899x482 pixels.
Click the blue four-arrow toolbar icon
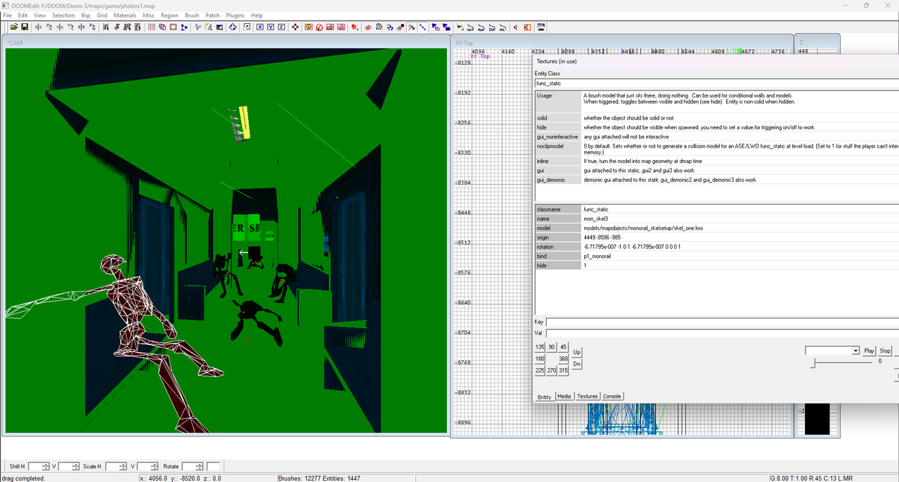tap(233, 27)
